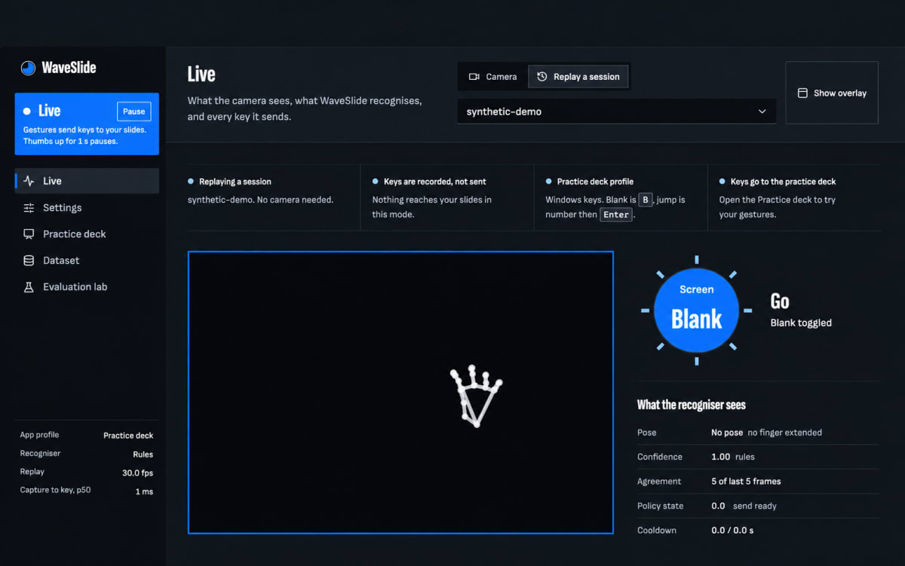Click 'Replaying a session' status text
The width and height of the screenshot is (905, 566).
coord(235,182)
